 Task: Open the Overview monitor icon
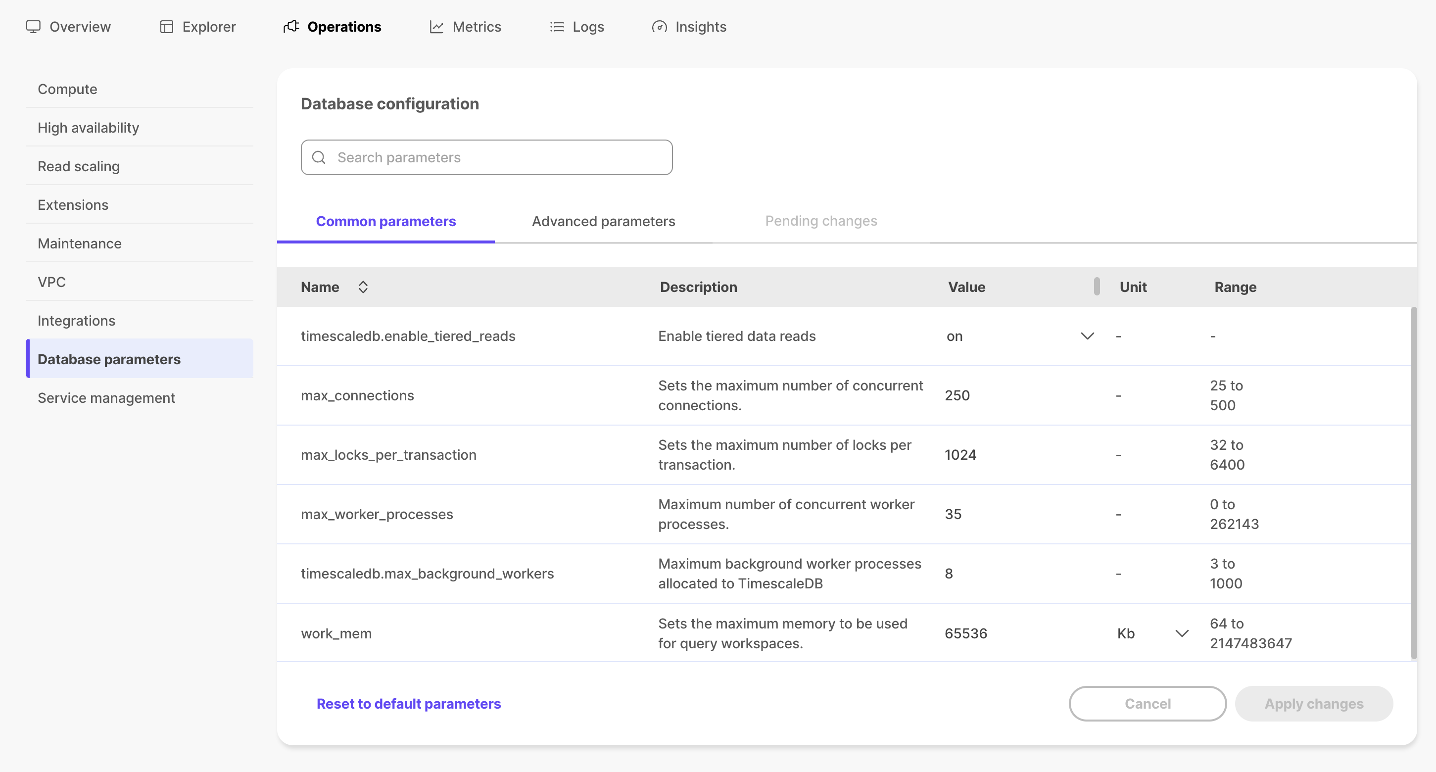(x=34, y=26)
